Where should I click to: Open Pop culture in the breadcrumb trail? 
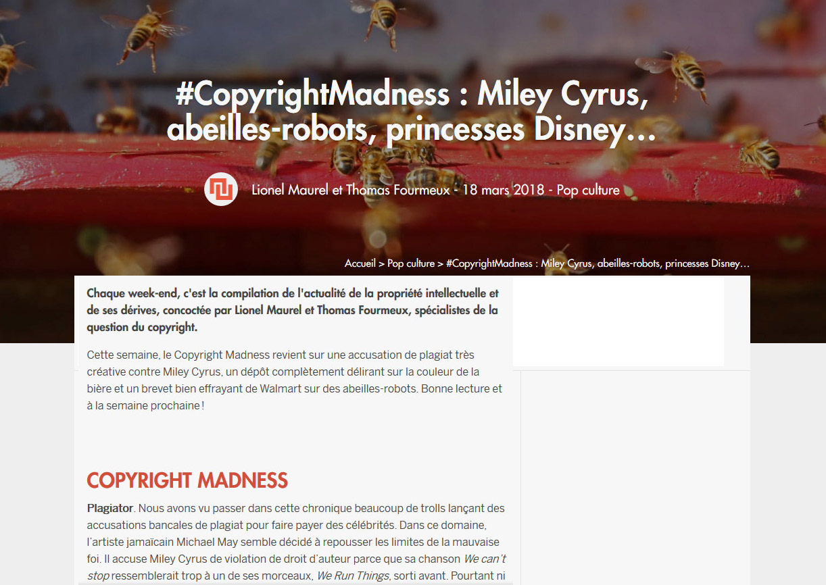tap(411, 263)
